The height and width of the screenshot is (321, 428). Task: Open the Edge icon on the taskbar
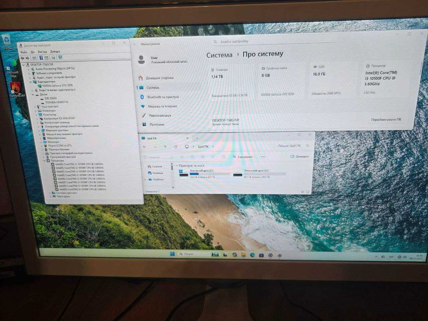252,255
